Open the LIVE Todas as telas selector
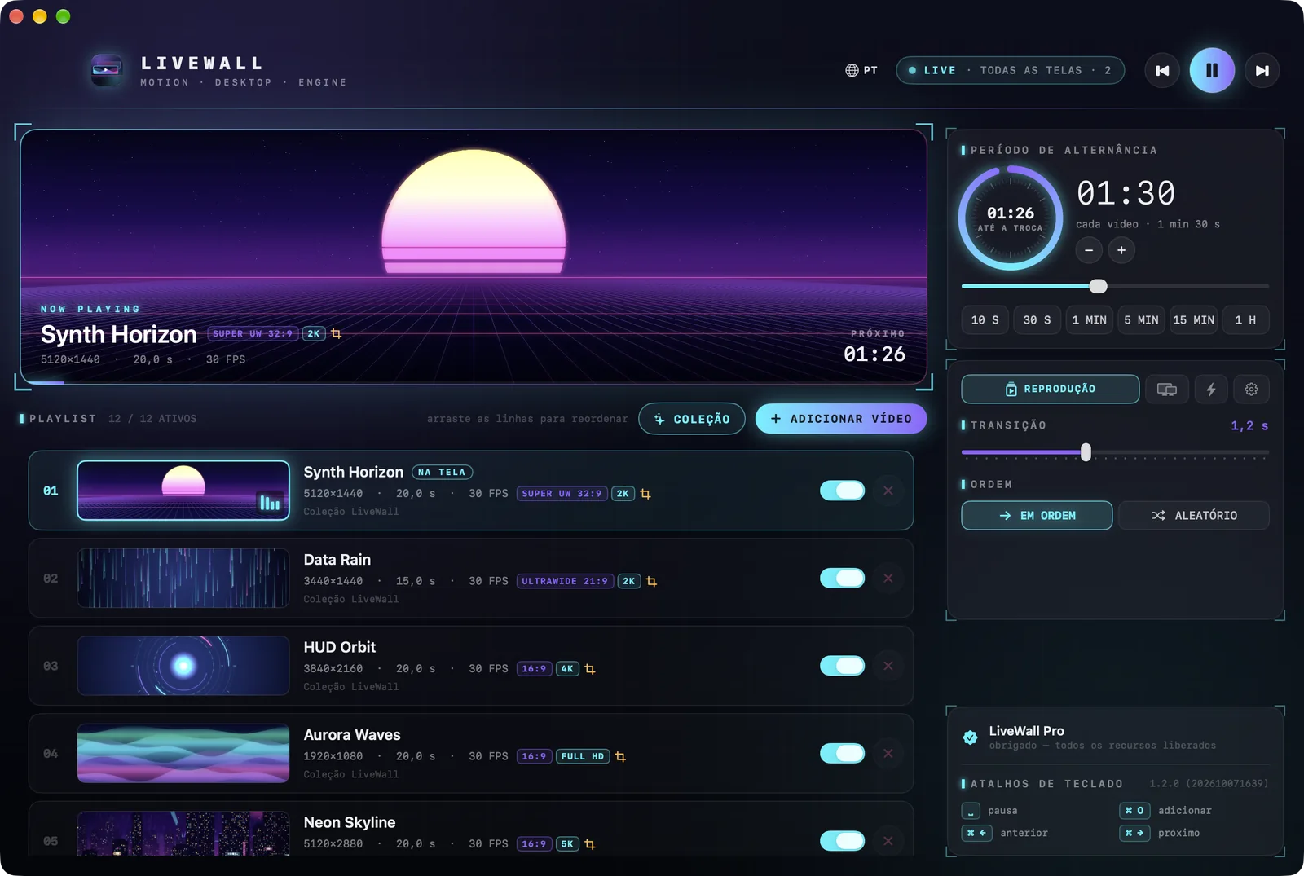Viewport: 1304px width, 876px height. (x=1010, y=70)
